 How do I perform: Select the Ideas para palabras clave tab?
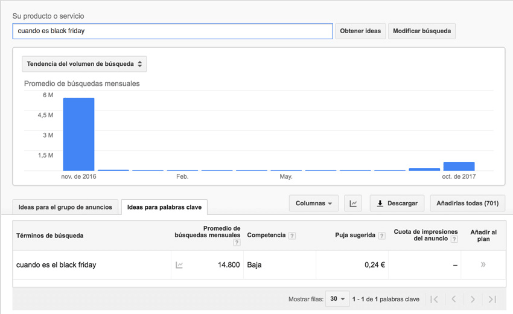(164, 207)
